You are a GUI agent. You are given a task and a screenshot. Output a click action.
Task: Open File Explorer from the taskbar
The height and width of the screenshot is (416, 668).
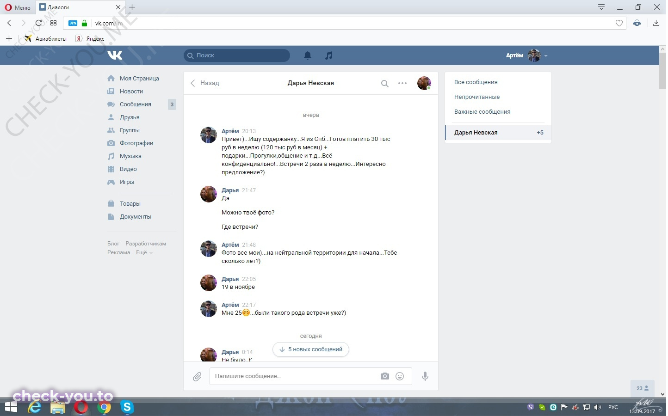pyautogui.click(x=58, y=407)
